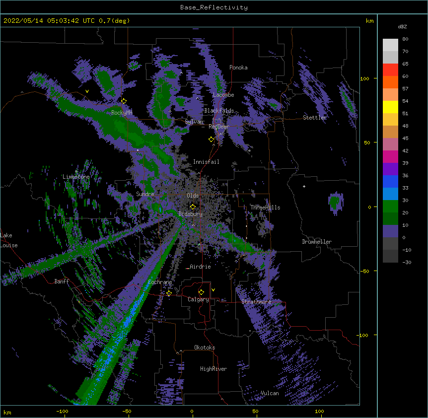Select the HighRiver label

(214, 369)
